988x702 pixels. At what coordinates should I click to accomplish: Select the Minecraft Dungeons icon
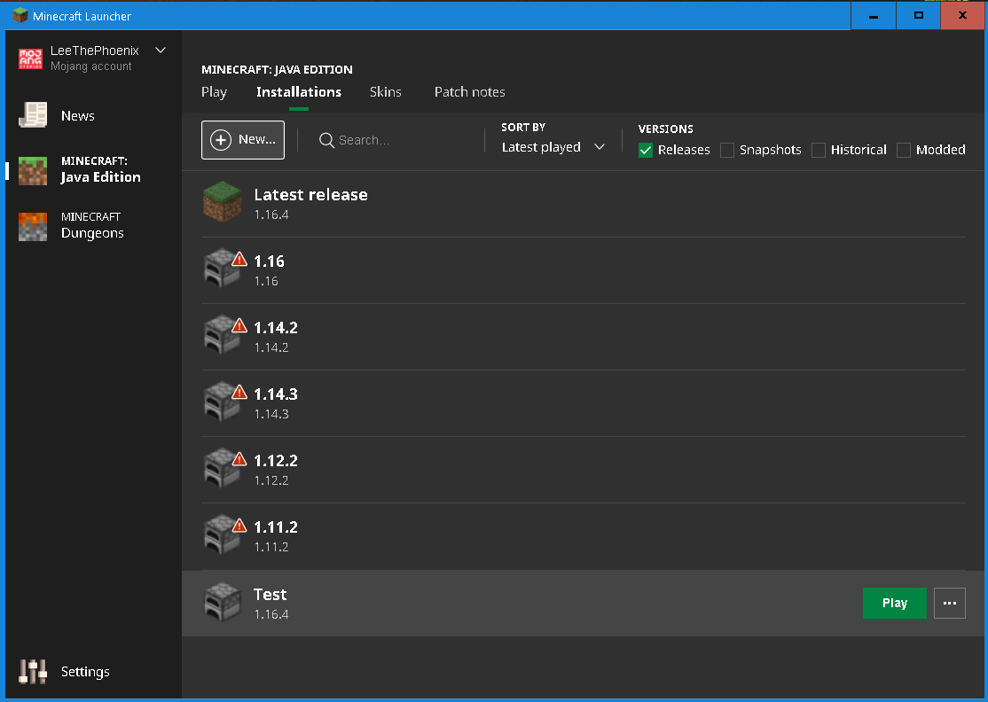tap(33, 227)
